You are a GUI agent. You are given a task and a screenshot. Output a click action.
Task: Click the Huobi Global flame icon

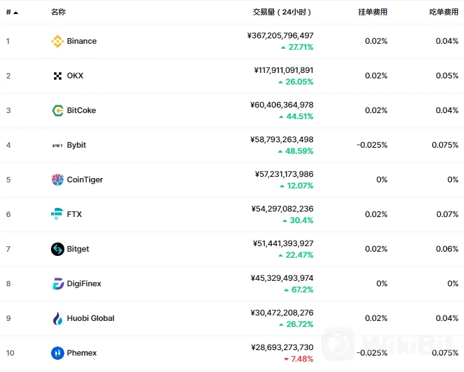point(58,319)
